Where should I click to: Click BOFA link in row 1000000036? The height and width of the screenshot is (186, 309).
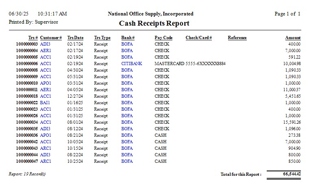pyautogui.click(x=127, y=135)
